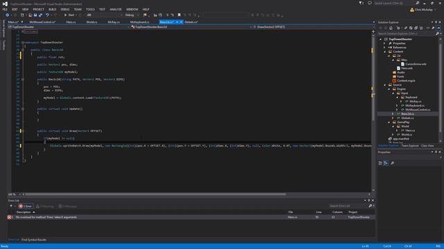
Task: Collapse the Update method code block
Action: click(23, 109)
